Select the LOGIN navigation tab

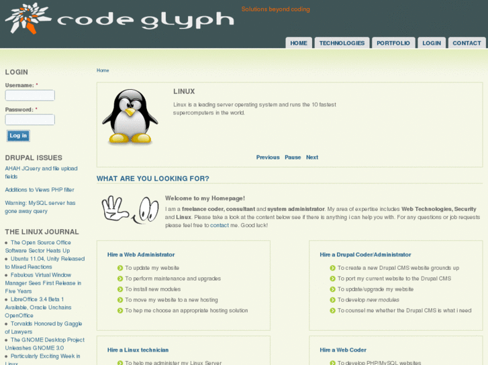432,43
